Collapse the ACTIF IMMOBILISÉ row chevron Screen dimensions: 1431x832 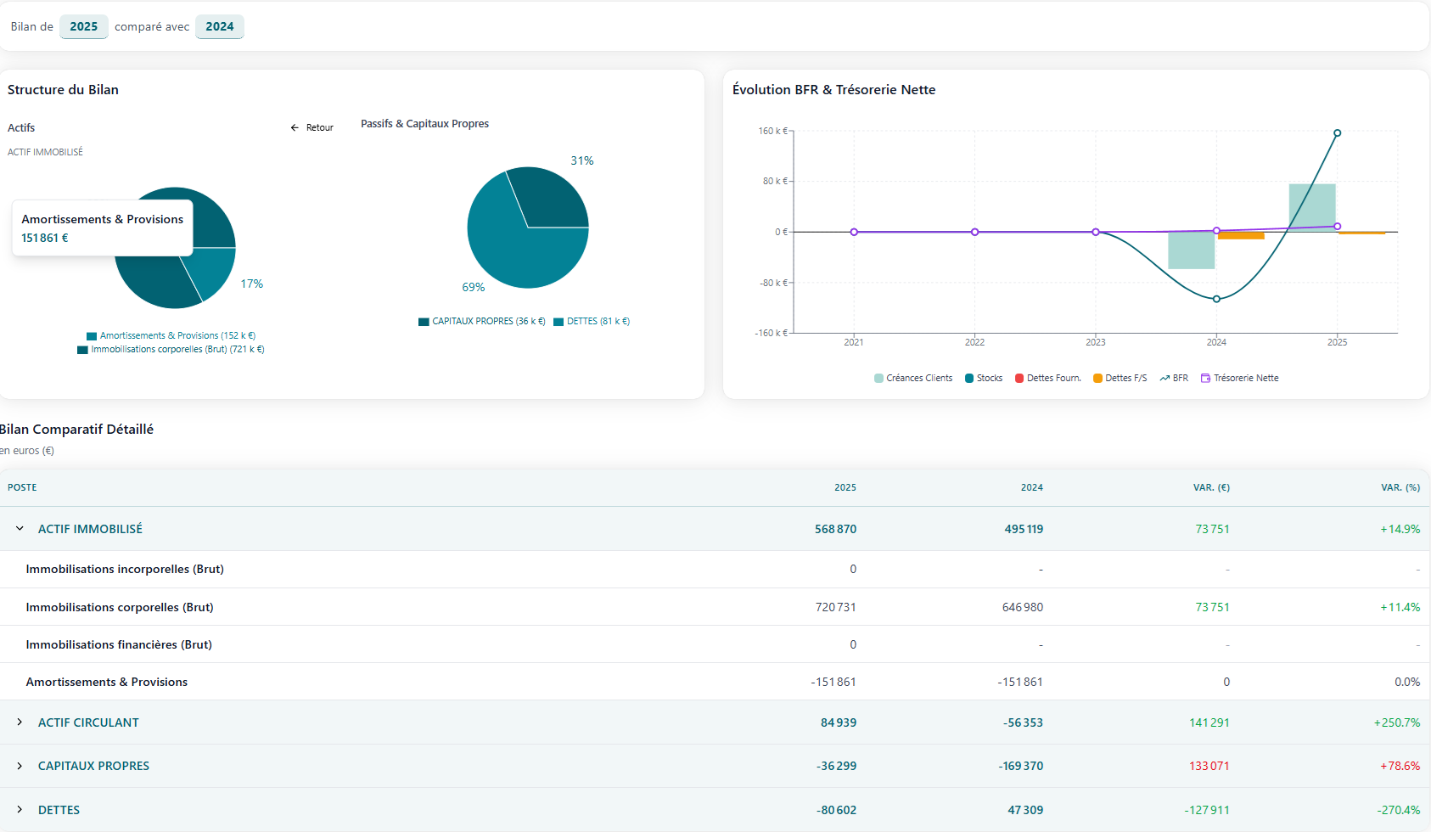pyautogui.click(x=20, y=529)
